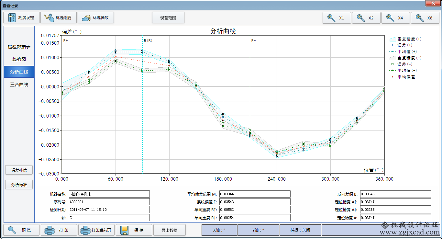Image resolution: width=442 pixels, height=239 pixels.
Task: Click the R- vertical marker label
Action: click(253, 41)
